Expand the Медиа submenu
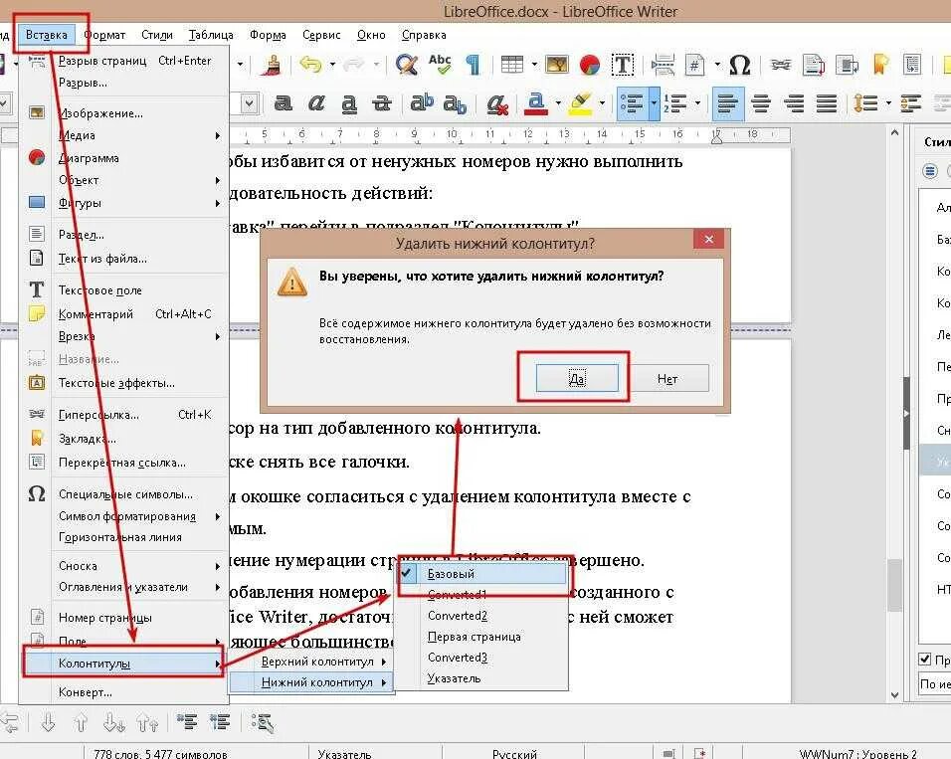The image size is (951, 759). coord(124,135)
